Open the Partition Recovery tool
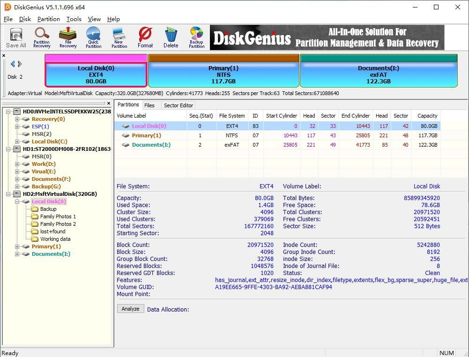The height and width of the screenshot is (357, 469). pos(42,37)
